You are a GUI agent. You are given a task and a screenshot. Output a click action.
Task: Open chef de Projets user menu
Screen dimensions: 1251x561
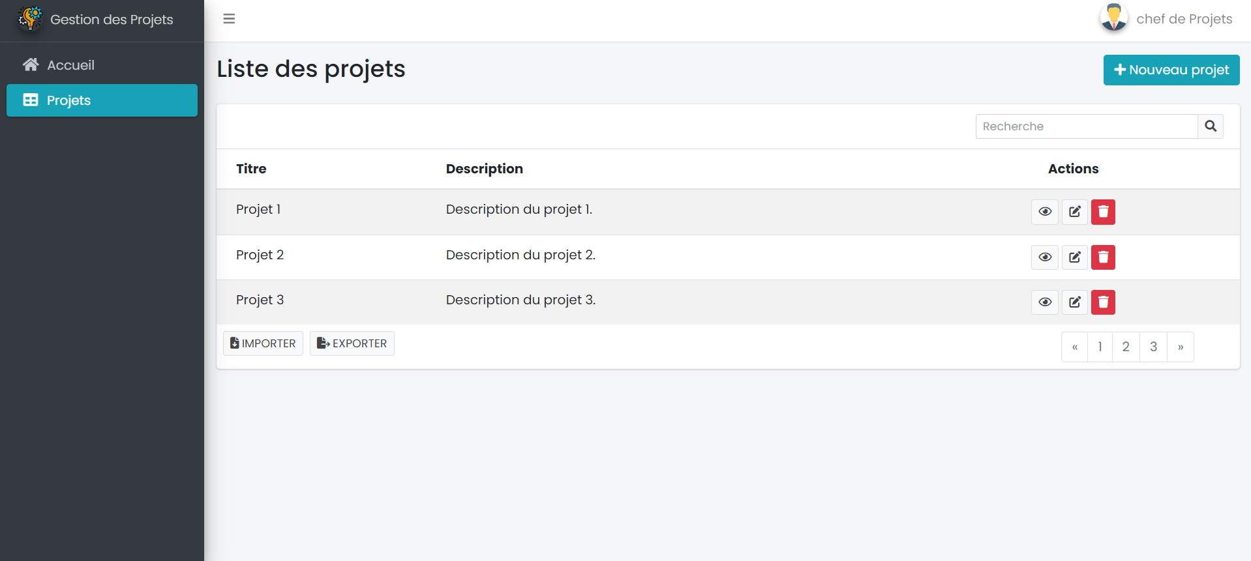(x=1166, y=19)
